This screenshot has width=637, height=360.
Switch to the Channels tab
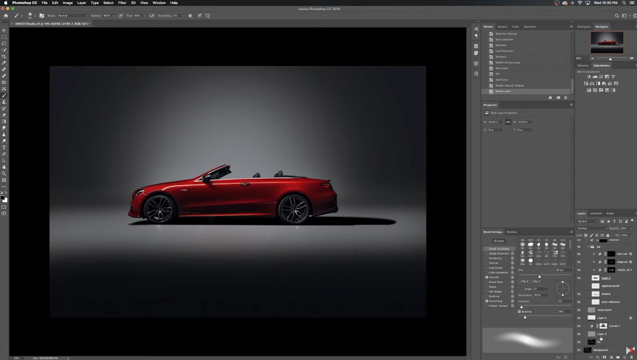coord(596,213)
